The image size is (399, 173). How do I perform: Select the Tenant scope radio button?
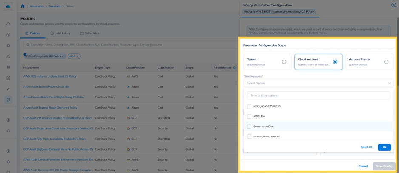(284, 62)
